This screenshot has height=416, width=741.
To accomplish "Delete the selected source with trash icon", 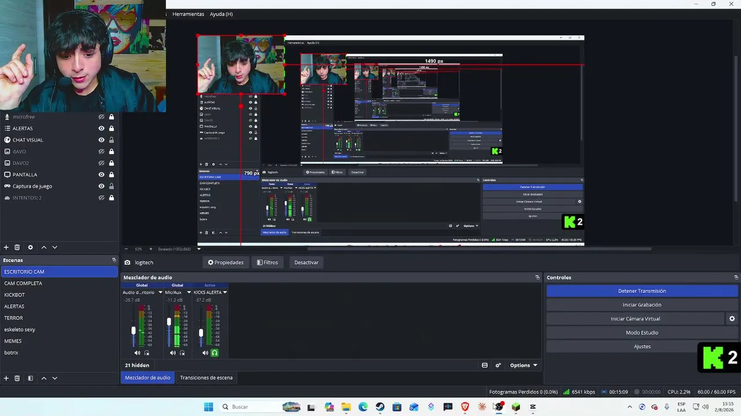I will pyautogui.click(x=17, y=247).
